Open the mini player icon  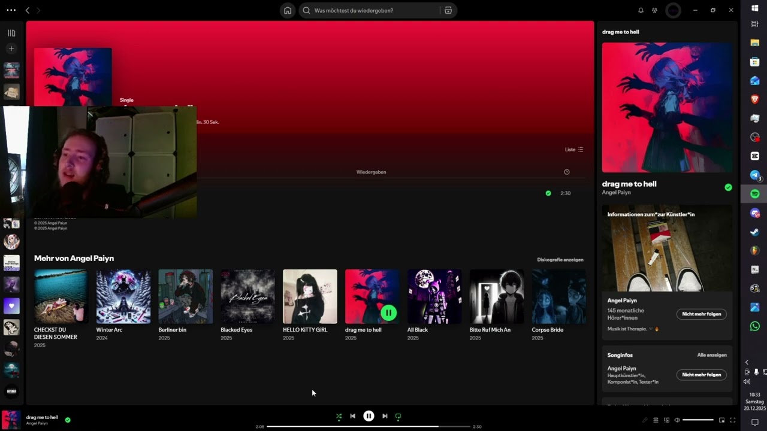pos(722,420)
